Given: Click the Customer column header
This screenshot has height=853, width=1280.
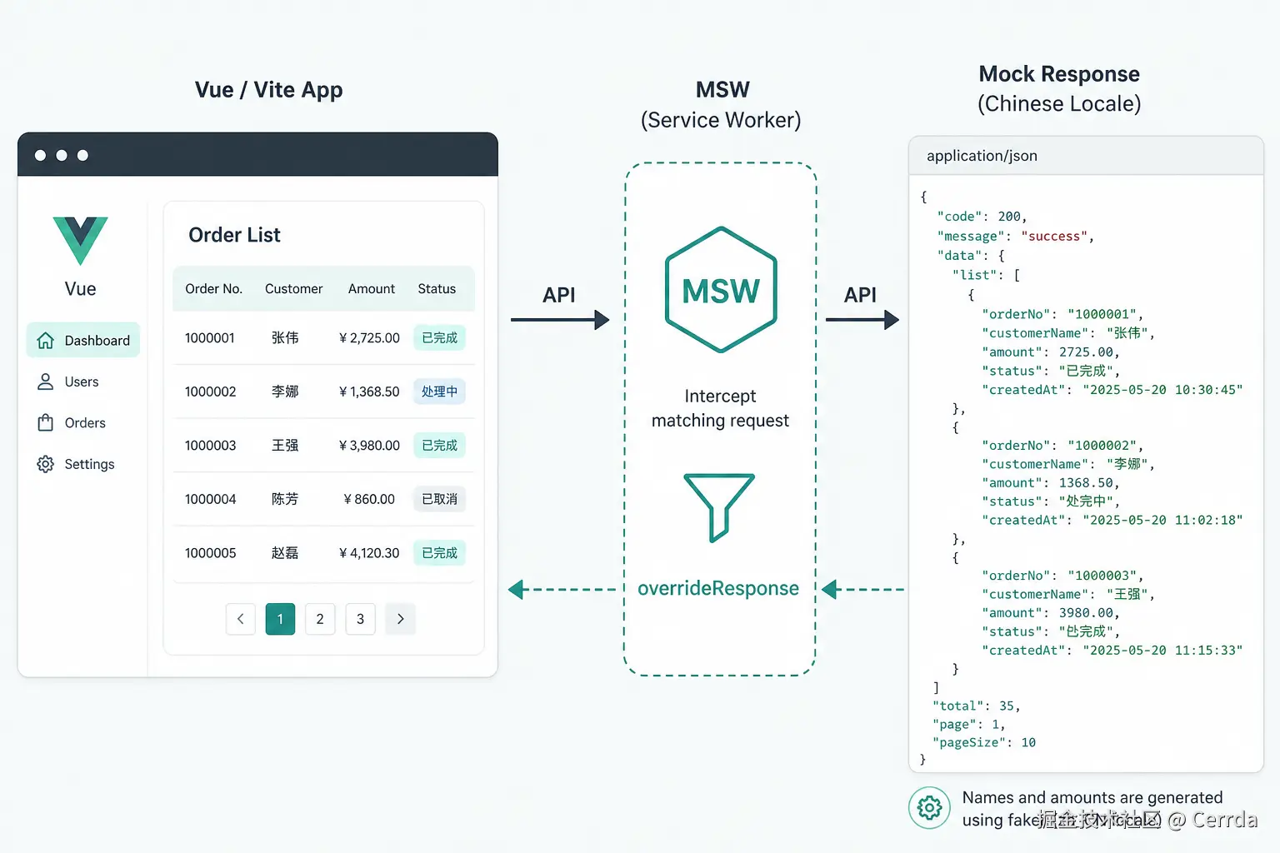Looking at the screenshot, I should click(293, 289).
